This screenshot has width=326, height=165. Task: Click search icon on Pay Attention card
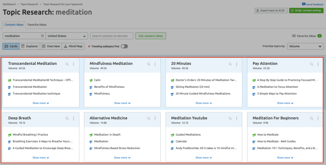pos(312,64)
